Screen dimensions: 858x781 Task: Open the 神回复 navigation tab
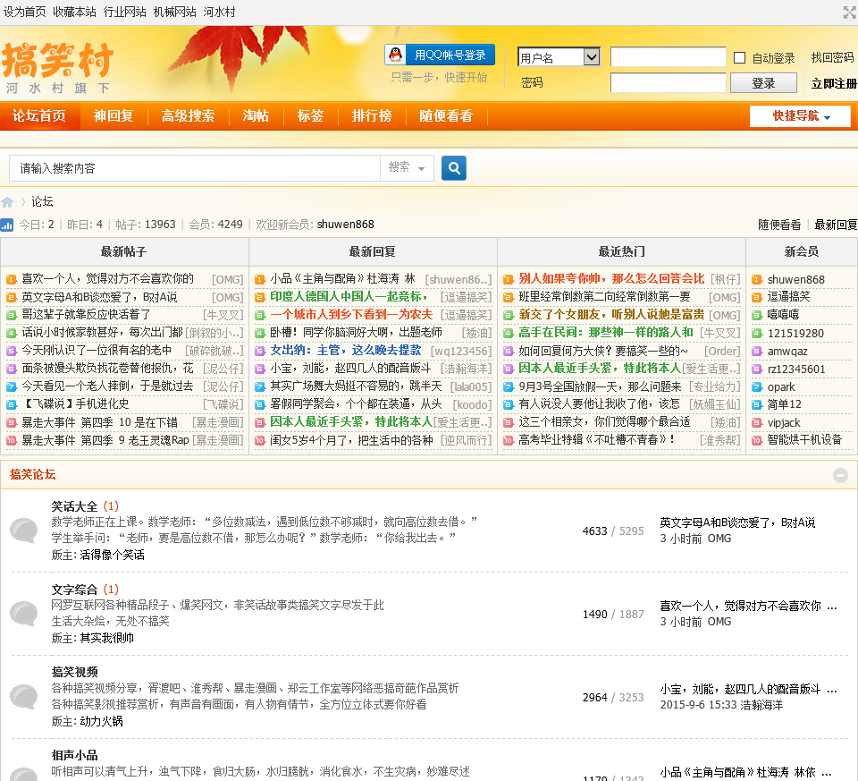pyautogui.click(x=114, y=116)
